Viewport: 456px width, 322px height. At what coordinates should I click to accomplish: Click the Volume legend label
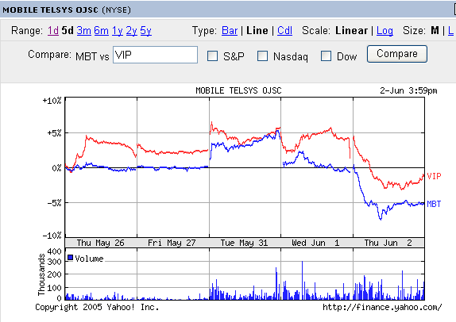pyautogui.click(x=89, y=259)
